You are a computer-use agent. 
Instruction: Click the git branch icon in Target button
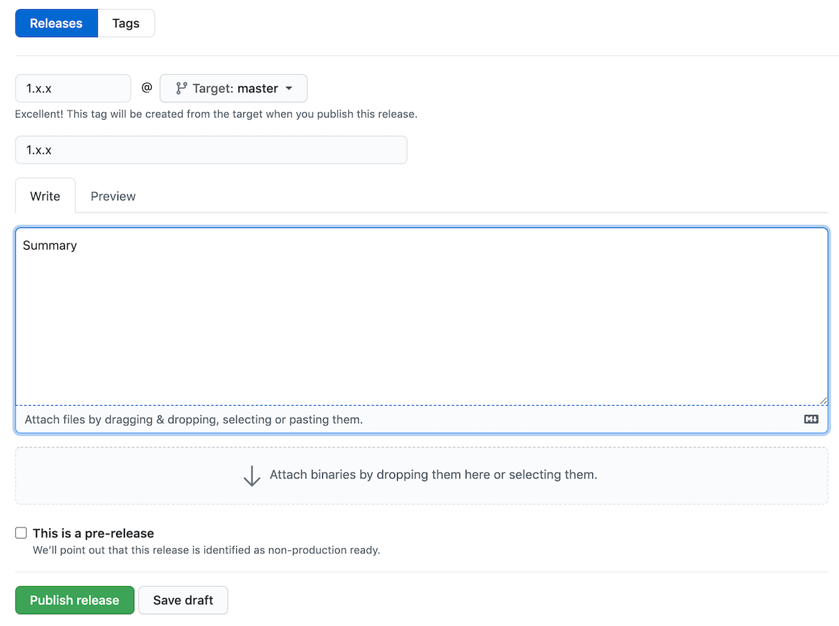click(181, 89)
